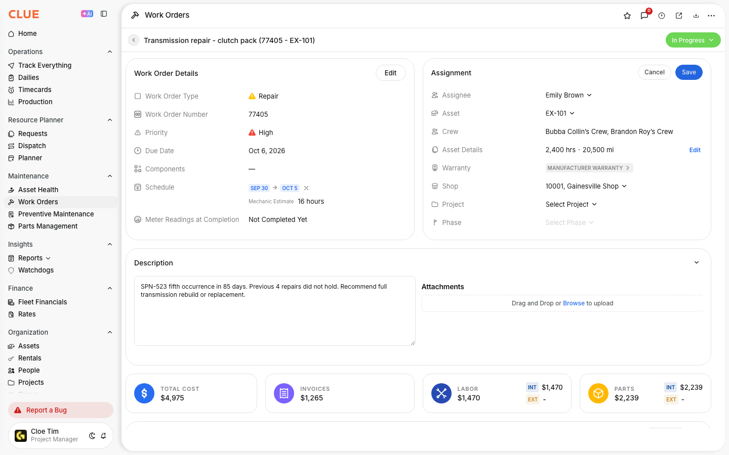Collapse the Insights sidebar group
The image size is (729, 455).
[x=110, y=244]
